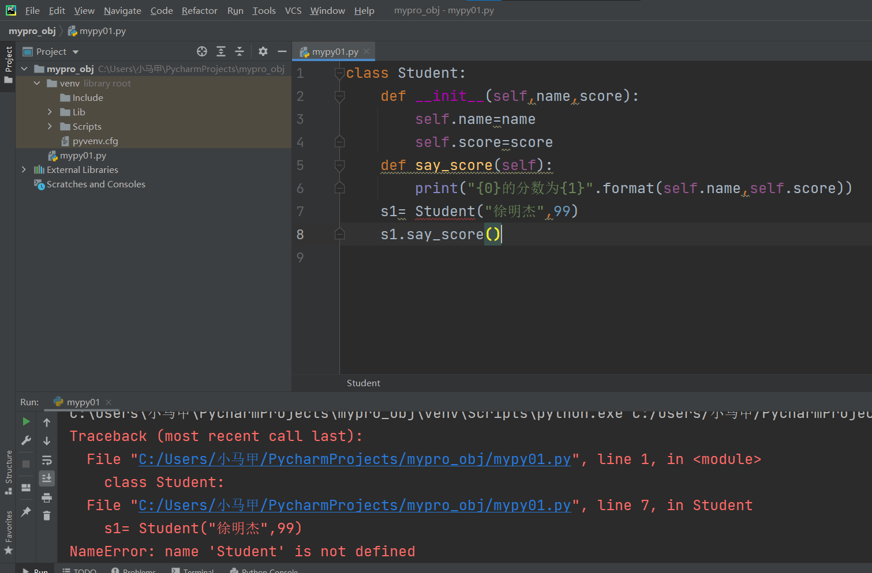Collapse the venv folder
The height and width of the screenshot is (573, 872).
[37, 83]
